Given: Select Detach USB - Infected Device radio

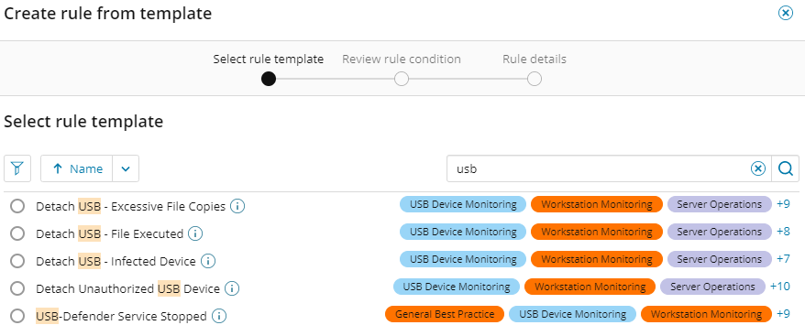Looking at the screenshot, I should point(17,261).
